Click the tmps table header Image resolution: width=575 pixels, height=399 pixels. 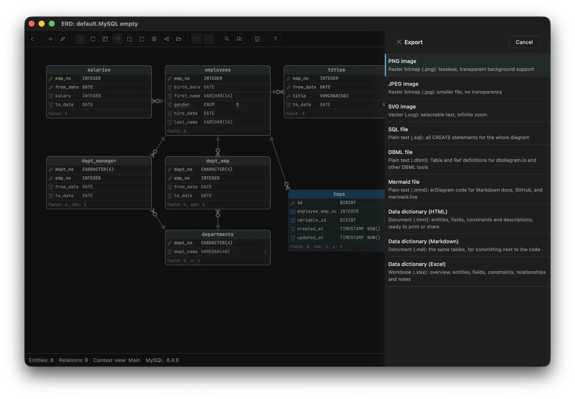337,194
